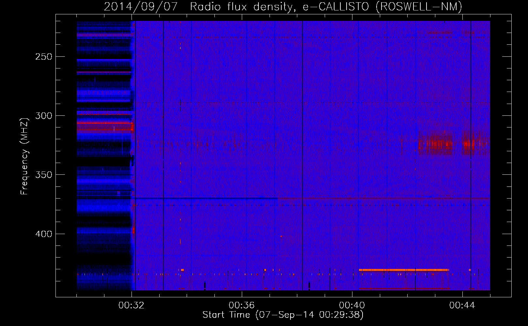Click the 250 frequency tick label
Screen dimensions: 528x326
pyautogui.click(x=43, y=57)
